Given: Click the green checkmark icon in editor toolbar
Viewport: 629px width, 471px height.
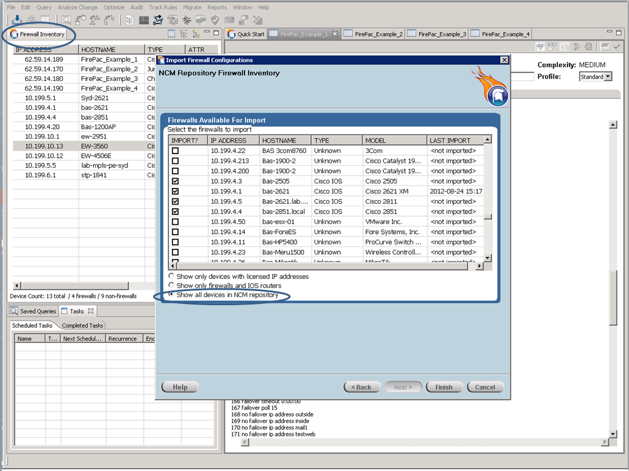Looking at the screenshot, I should pos(617,47).
